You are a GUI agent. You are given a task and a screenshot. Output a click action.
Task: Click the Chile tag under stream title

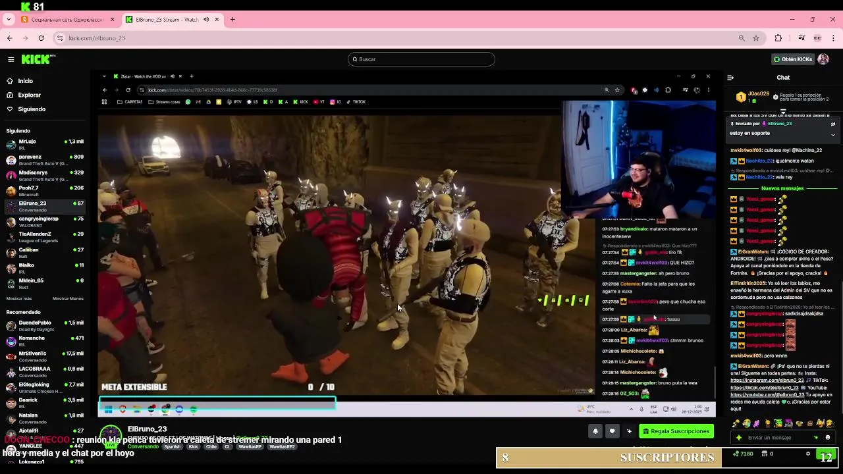click(211, 447)
